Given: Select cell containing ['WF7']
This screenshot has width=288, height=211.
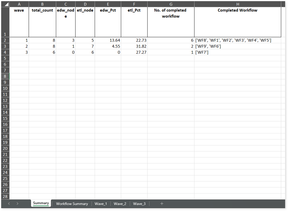Looking at the screenshot, I should click(238, 52).
